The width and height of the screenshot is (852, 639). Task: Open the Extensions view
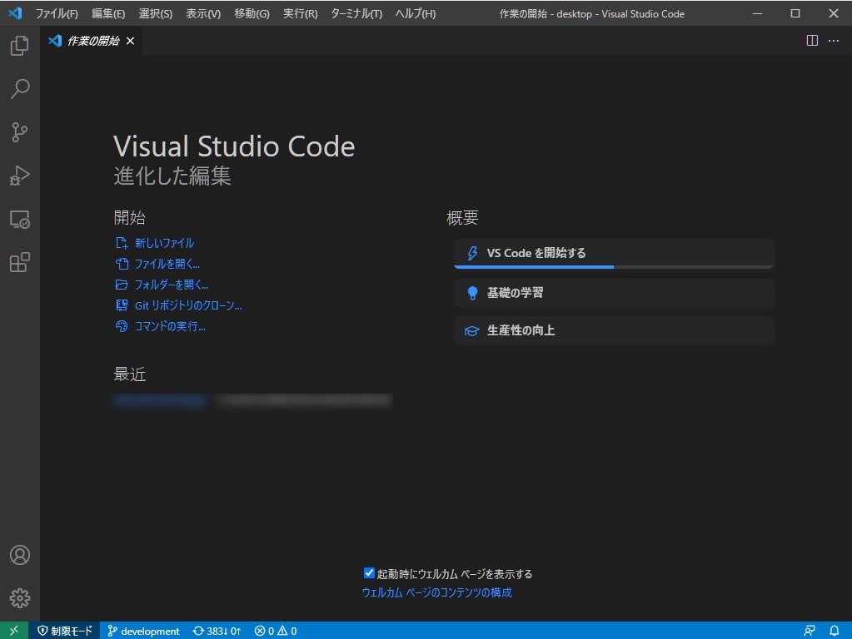19,262
